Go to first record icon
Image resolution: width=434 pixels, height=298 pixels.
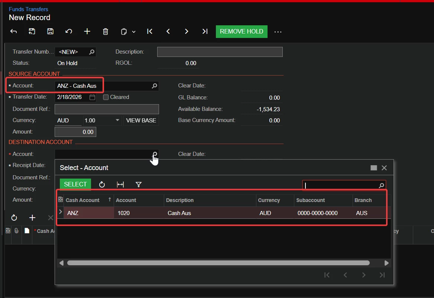[150, 31]
